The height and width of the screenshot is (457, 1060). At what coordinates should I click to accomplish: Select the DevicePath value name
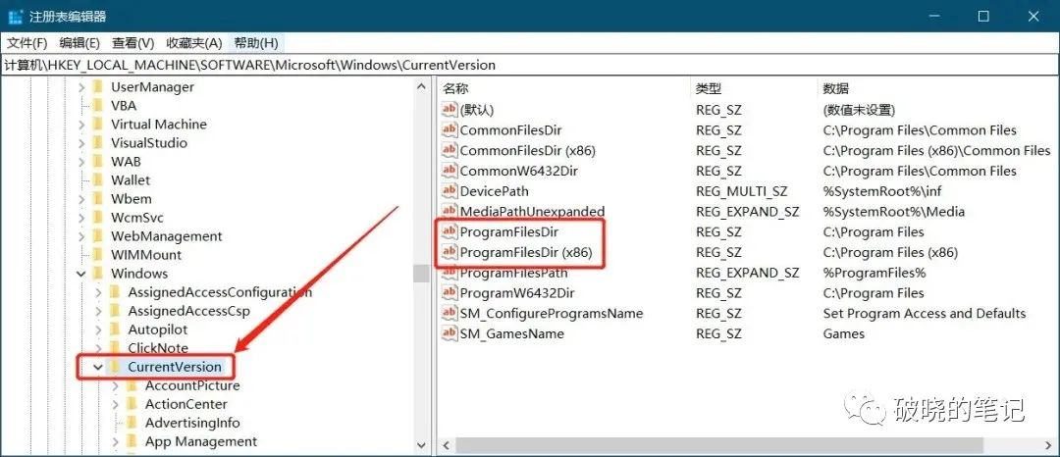click(x=494, y=191)
